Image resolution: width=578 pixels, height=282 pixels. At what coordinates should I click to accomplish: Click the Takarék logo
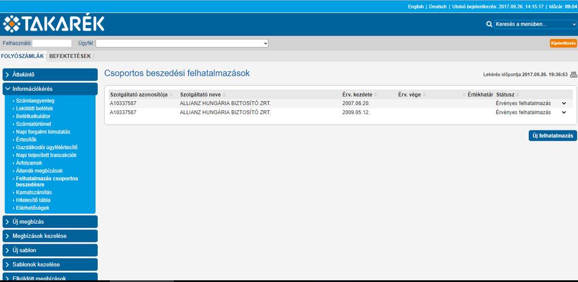54,24
